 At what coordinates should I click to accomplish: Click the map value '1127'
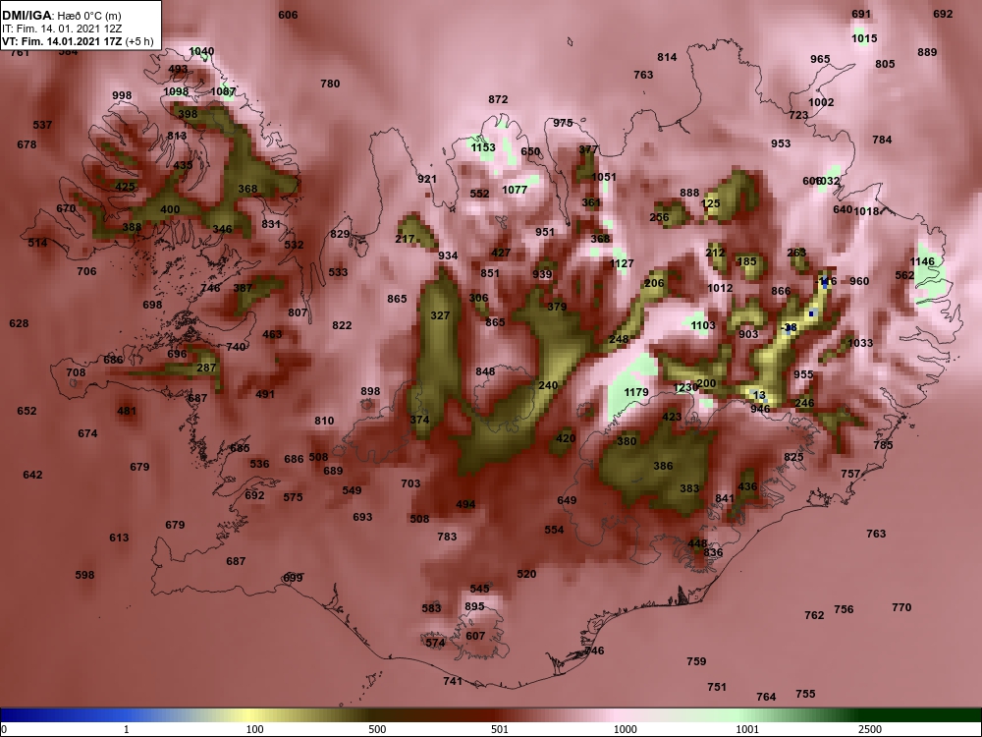point(622,263)
